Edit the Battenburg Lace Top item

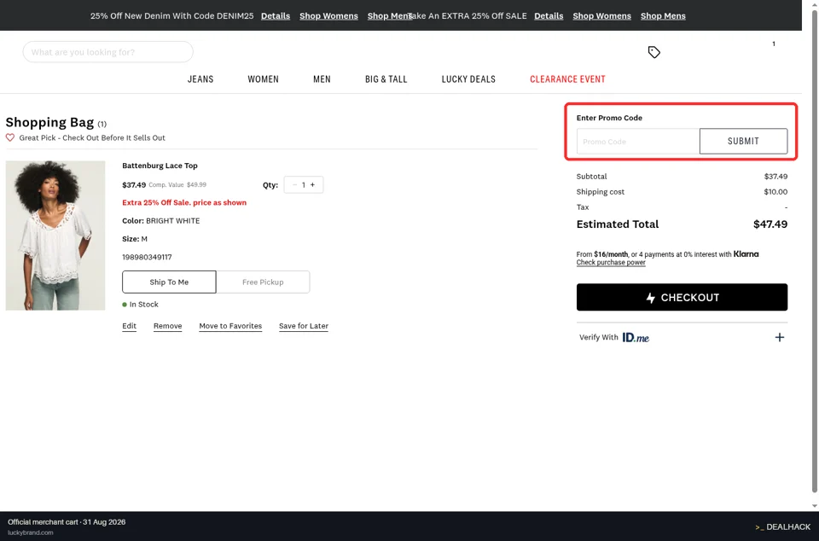point(129,326)
